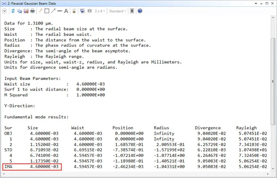Image resolution: width=277 pixels, height=178 pixels.
Task: Save the beam data with the save icon
Action: pyautogui.click(x=26, y=11)
